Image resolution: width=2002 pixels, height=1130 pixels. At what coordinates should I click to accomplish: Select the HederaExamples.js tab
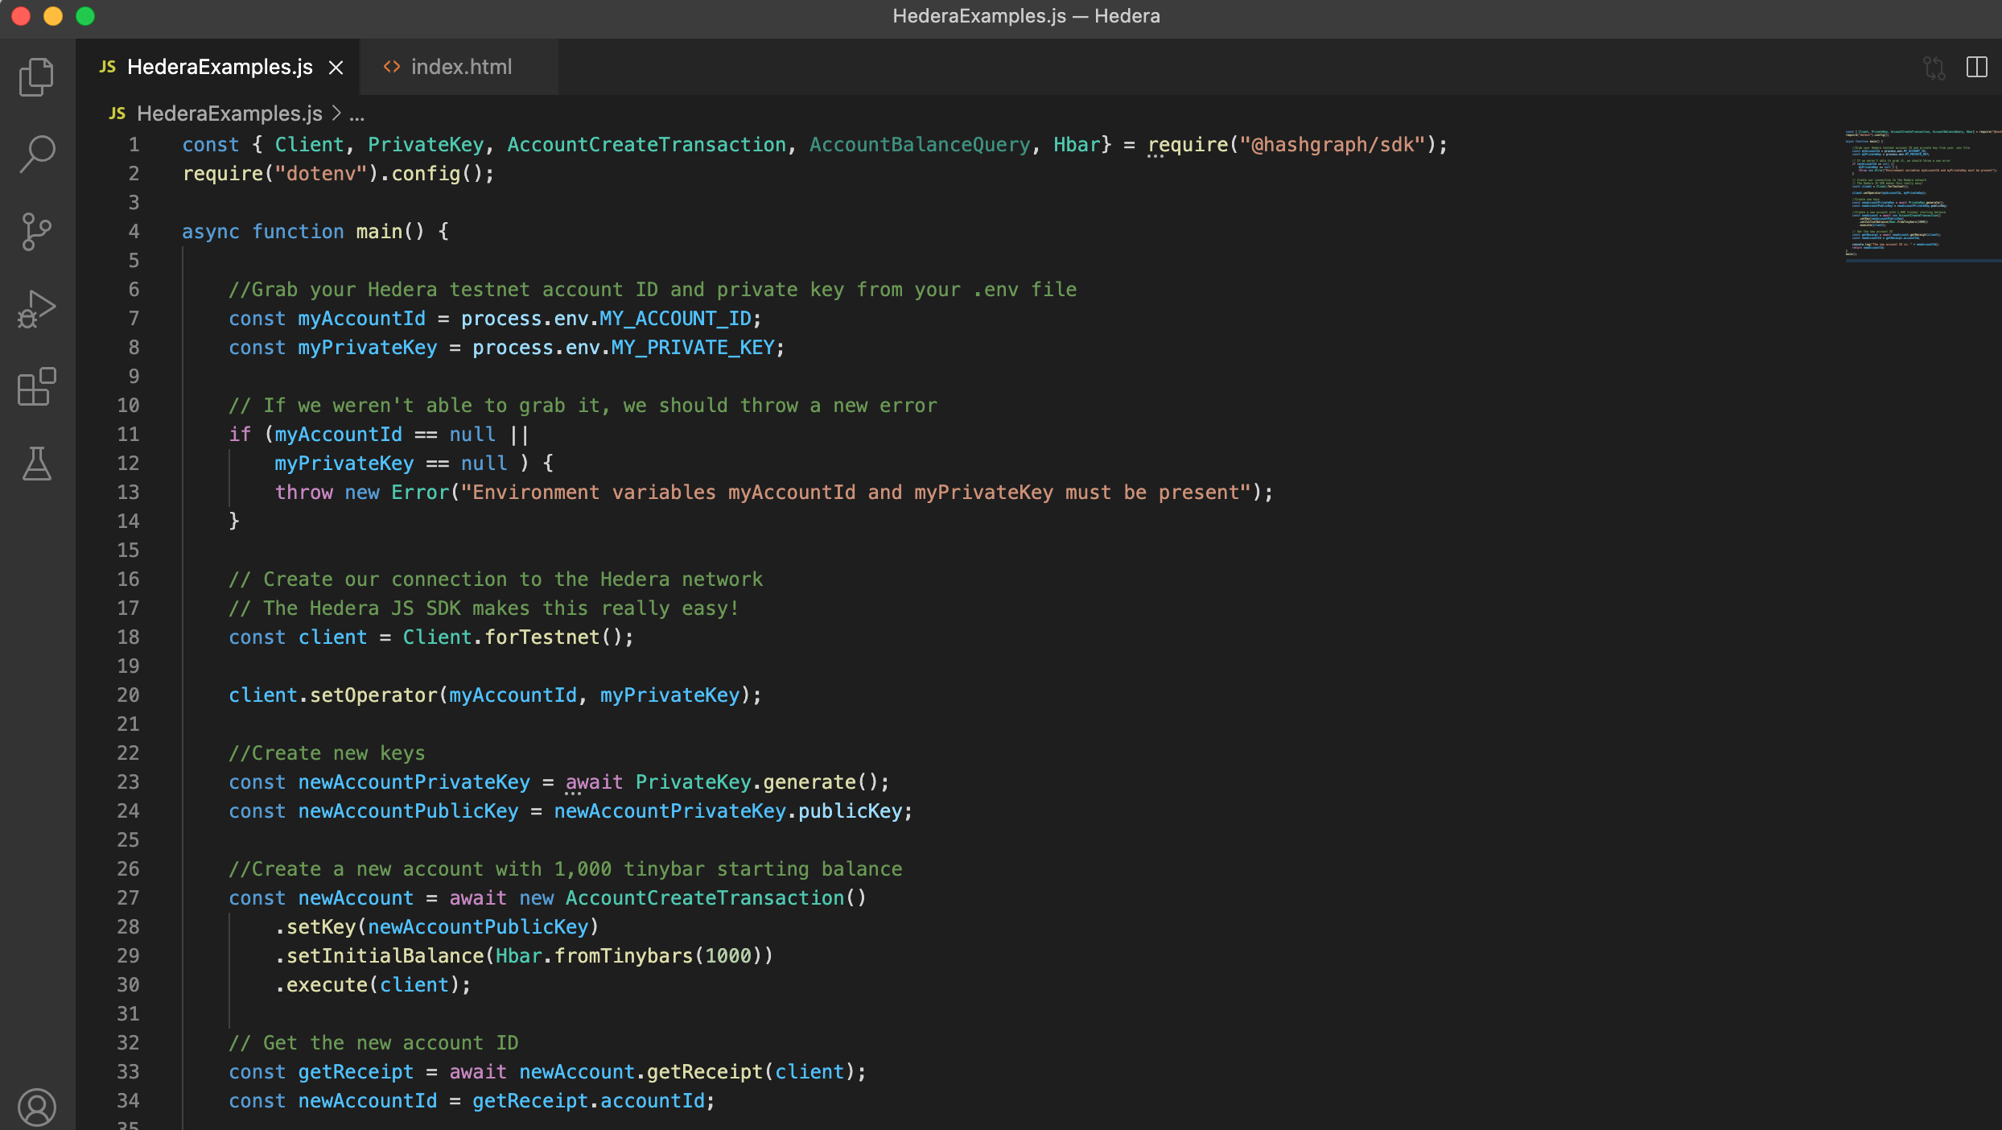pyautogui.click(x=219, y=68)
